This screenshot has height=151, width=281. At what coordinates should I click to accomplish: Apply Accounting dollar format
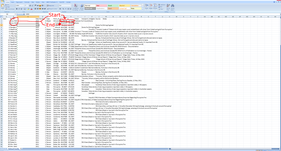coord(60,9)
